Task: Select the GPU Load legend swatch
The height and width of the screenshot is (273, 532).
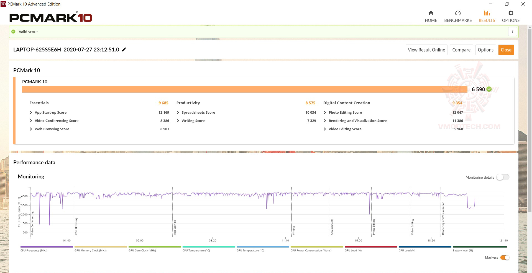Action: pos(371,247)
